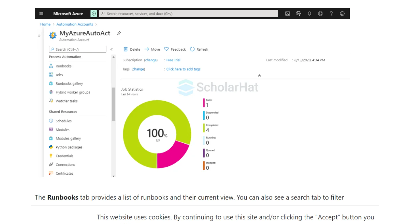Pin MyAzureAutoAct to dashboard
Viewport: 410px width, 224px height.
(119, 33)
